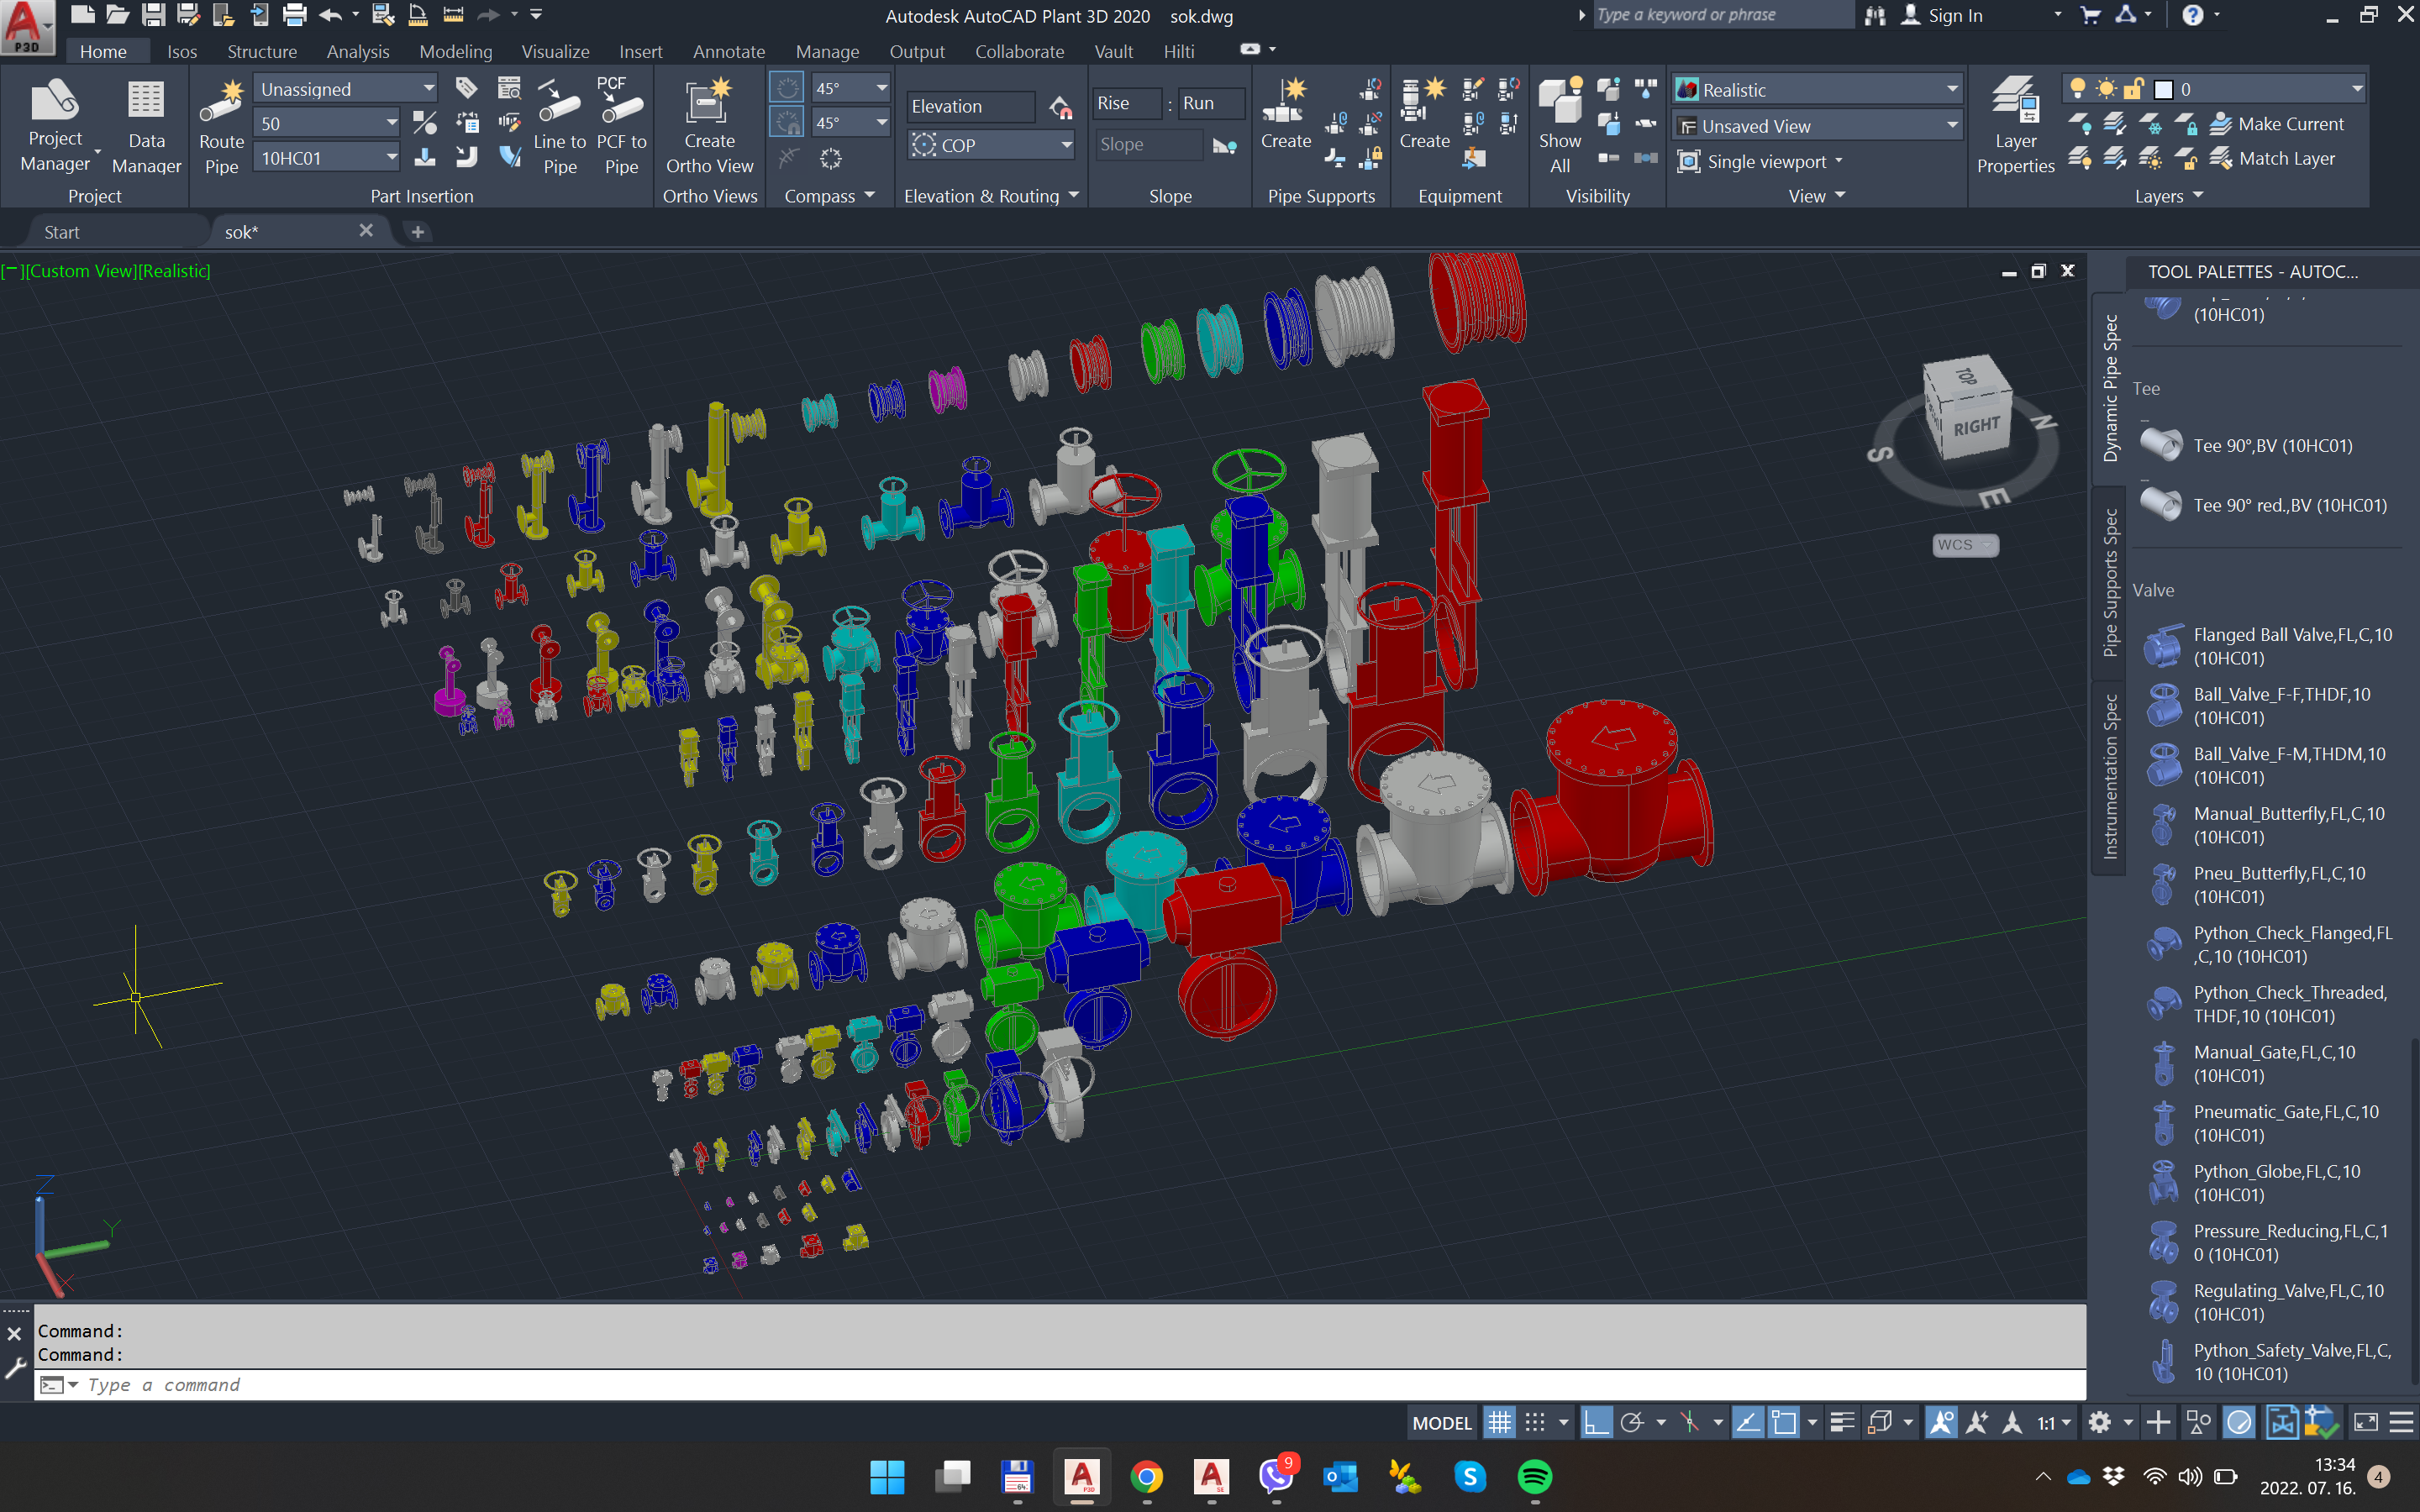Switch to the Structure ribbon tab
Viewport: 2420px width, 1512px height.
pos(261,51)
